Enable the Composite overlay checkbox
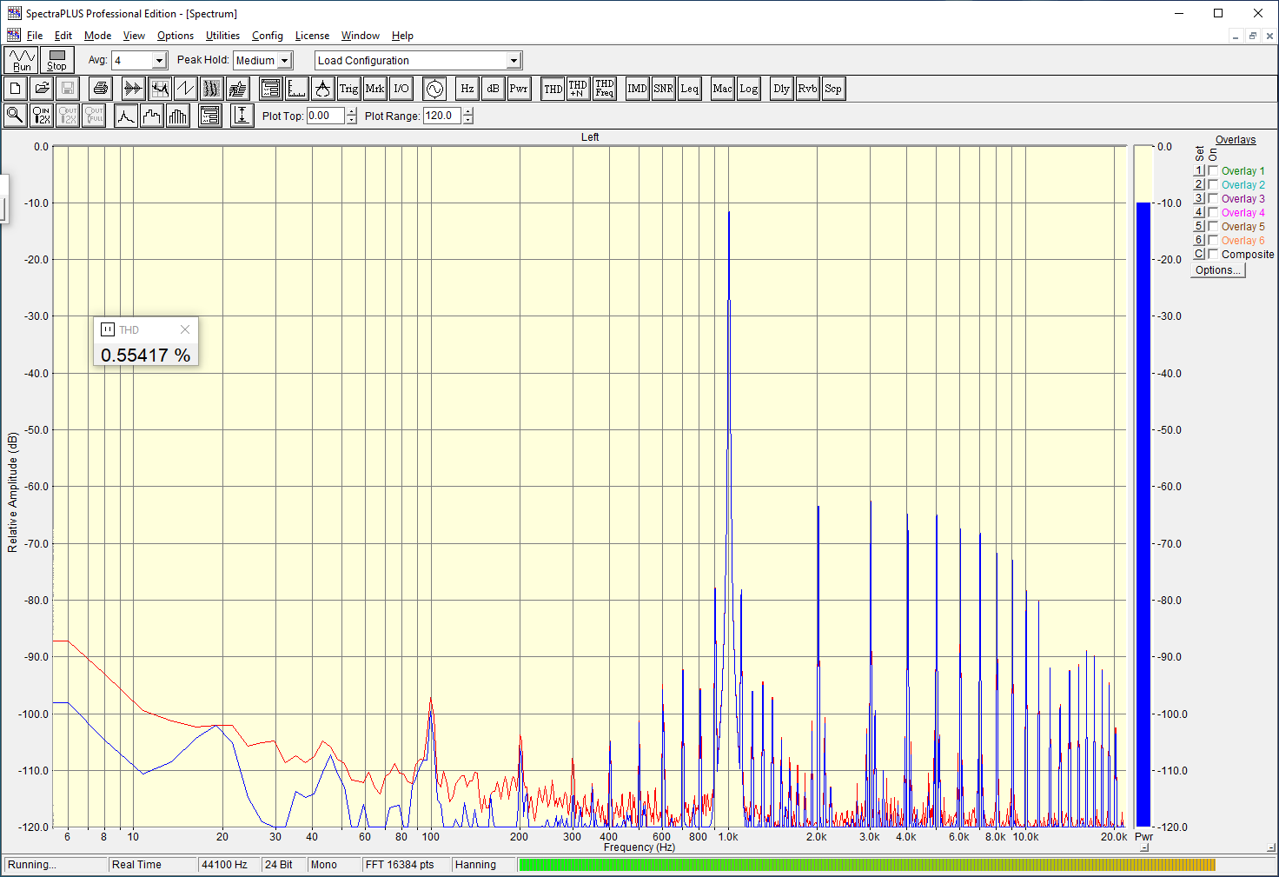The image size is (1279, 877). point(1213,254)
